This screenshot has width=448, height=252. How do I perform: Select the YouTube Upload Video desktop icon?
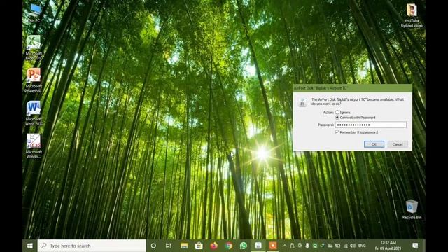pos(412,15)
